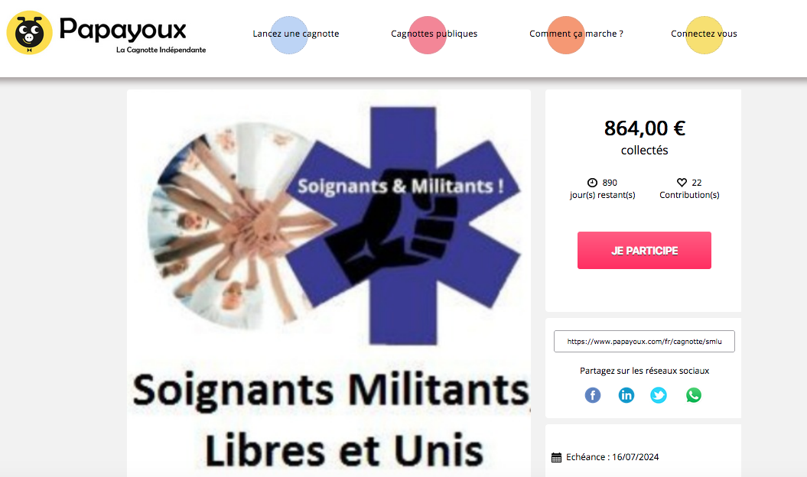Go to Comment ça marche ? page
The image size is (807, 477).
(x=576, y=34)
